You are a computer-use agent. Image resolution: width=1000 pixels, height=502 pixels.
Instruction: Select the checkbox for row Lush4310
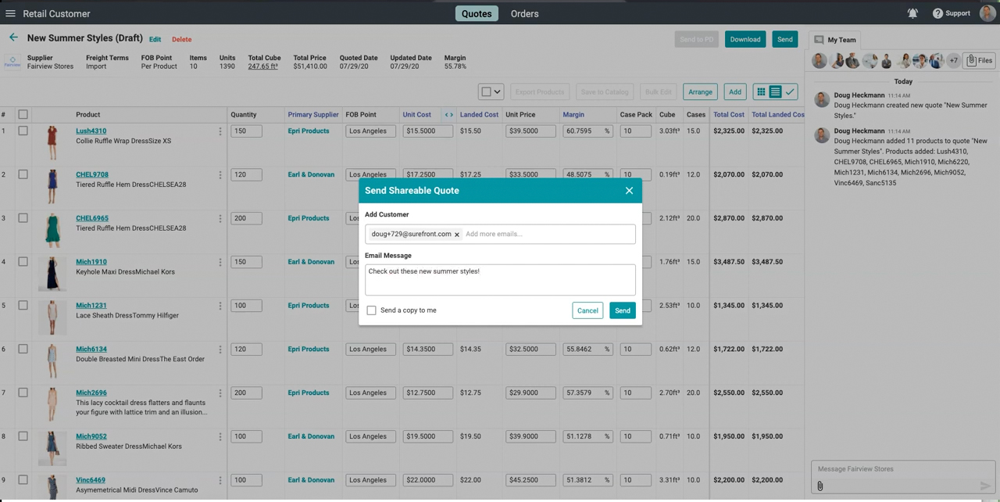coord(23,131)
